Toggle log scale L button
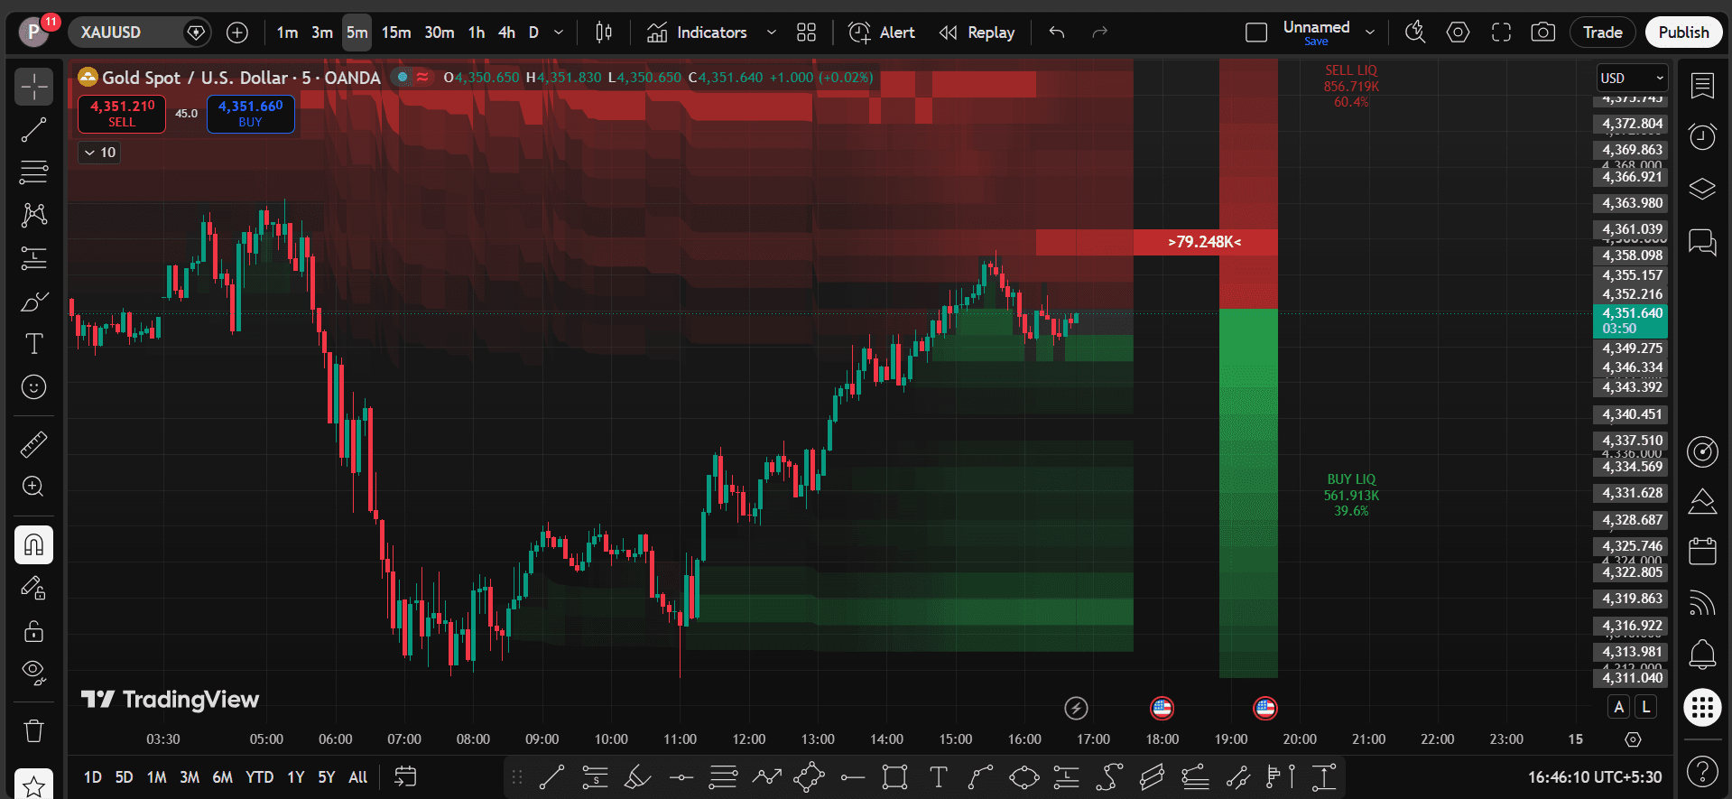This screenshot has height=799, width=1732. point(1646,707)
